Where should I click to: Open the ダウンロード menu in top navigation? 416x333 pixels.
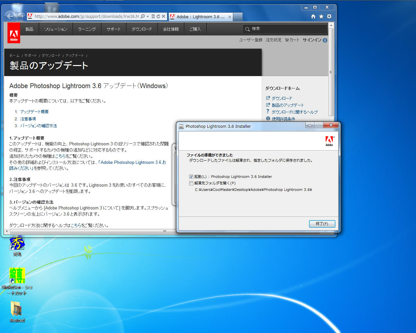[x=142, y=29]
